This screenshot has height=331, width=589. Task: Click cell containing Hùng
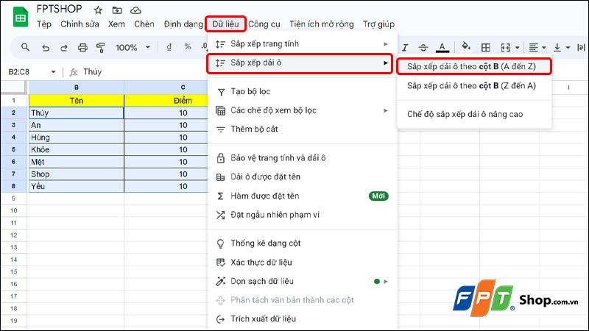[77, 138]
